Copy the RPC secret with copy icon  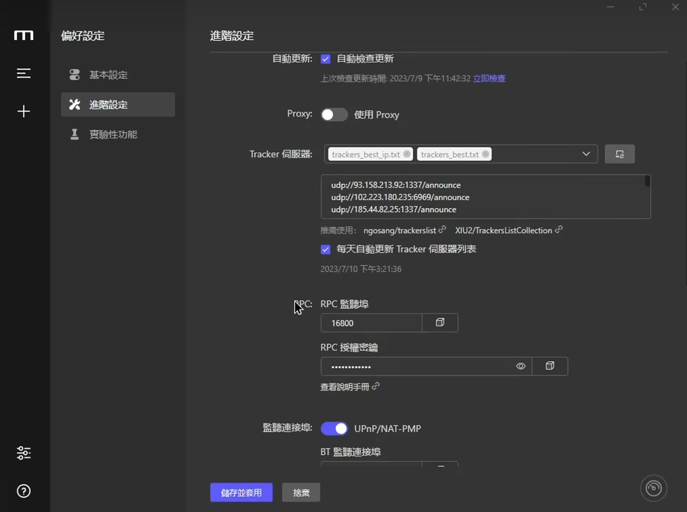click(x=549, y=366)
